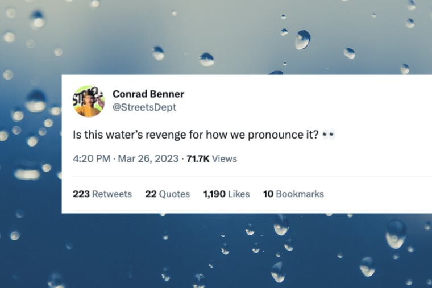
Task: Show the 1,190 Likes list
Action: (x=226, y=194)
